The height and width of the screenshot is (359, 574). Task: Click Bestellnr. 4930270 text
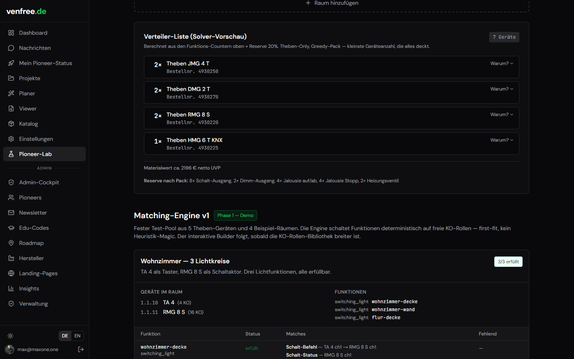193,97
